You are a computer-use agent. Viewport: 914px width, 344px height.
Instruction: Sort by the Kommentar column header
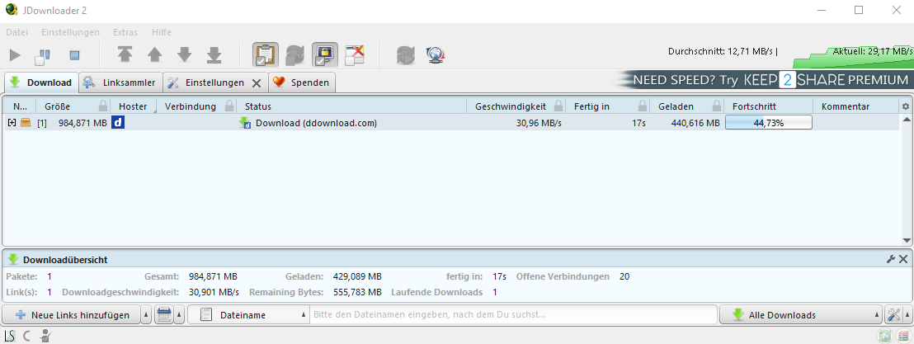pos(855,106)
